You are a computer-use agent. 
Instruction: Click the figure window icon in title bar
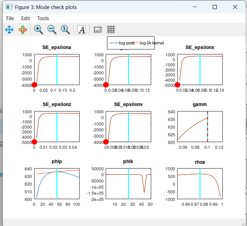pyautogui.click(x=9, y=7)
